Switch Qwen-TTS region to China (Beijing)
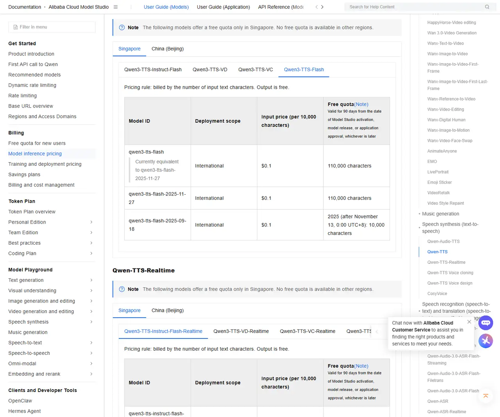The height and width of the screenshot is (417, 500). 168,49
